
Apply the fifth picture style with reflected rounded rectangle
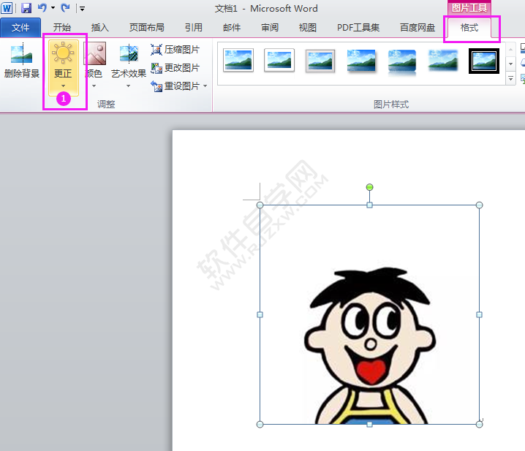402,61
